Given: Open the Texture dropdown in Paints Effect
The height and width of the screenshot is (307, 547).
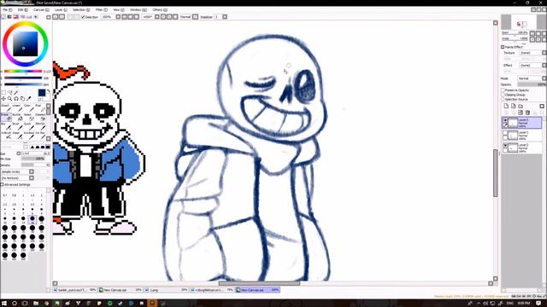Looking at the screenshot, I should [x=544, y=53].
